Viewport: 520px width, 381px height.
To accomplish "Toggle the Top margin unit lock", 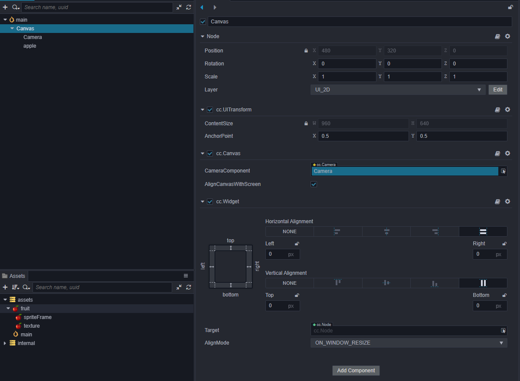I will click(297, 295).
